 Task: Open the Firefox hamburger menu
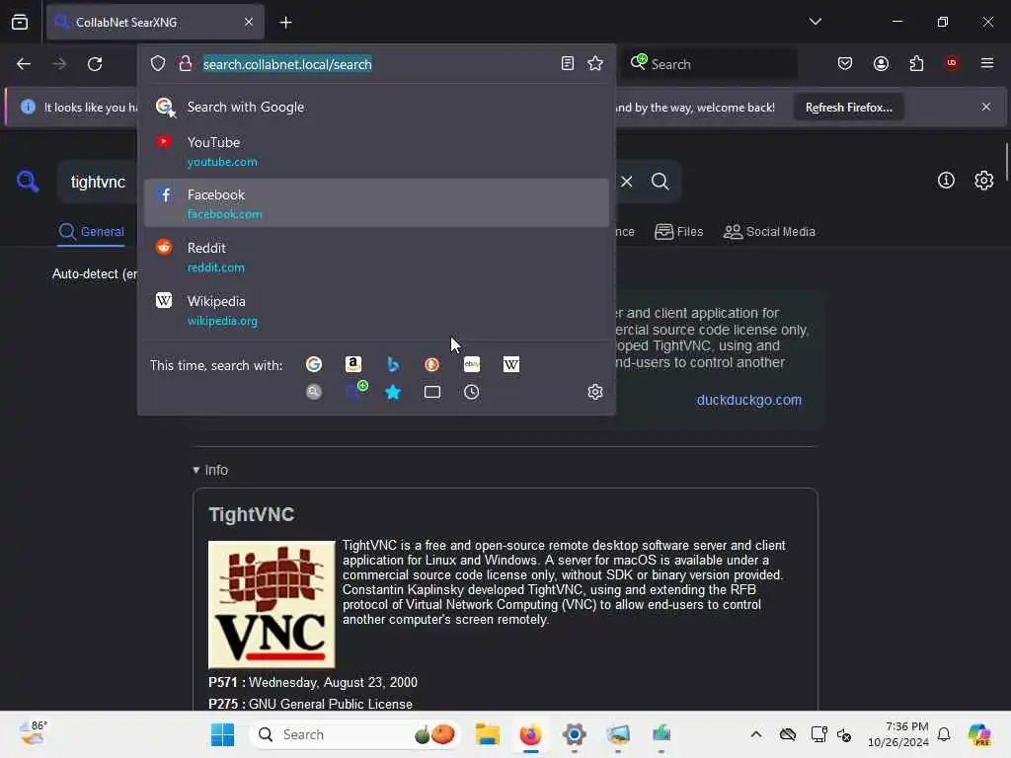[x=986, y=63]
